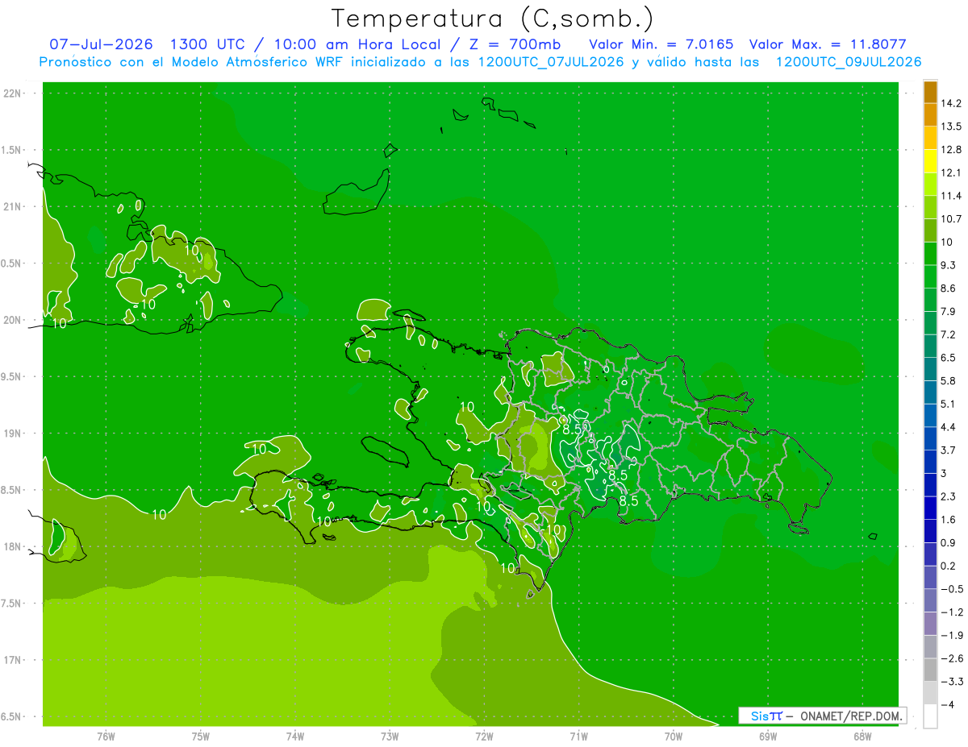This screenshot has width=968, height=747.
Task: Pick the purple swatch between -1.9 and -1.2
Action: tap(930, 624)
